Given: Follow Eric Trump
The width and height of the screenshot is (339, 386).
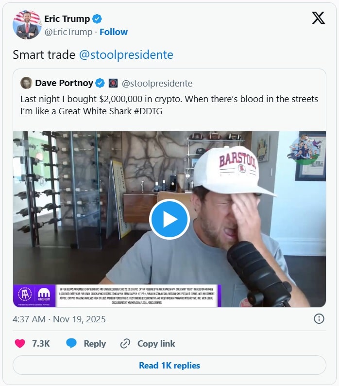Looking at the screenshot, I should coord(114,32).
